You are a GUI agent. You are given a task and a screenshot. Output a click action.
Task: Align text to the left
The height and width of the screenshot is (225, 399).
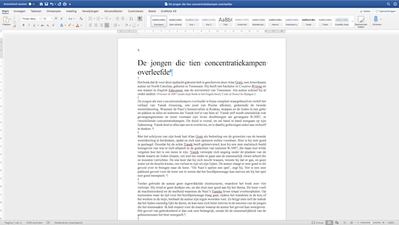[x=90, y=25]
